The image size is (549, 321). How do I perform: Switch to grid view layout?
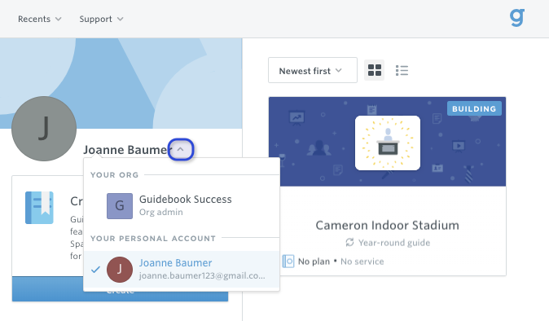pos(375,70)
